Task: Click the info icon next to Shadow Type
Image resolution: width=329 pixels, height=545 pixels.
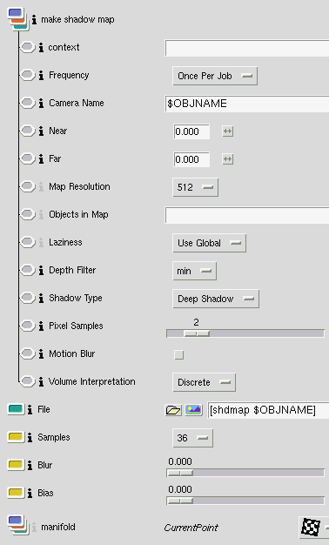Action: pos(41,298)
